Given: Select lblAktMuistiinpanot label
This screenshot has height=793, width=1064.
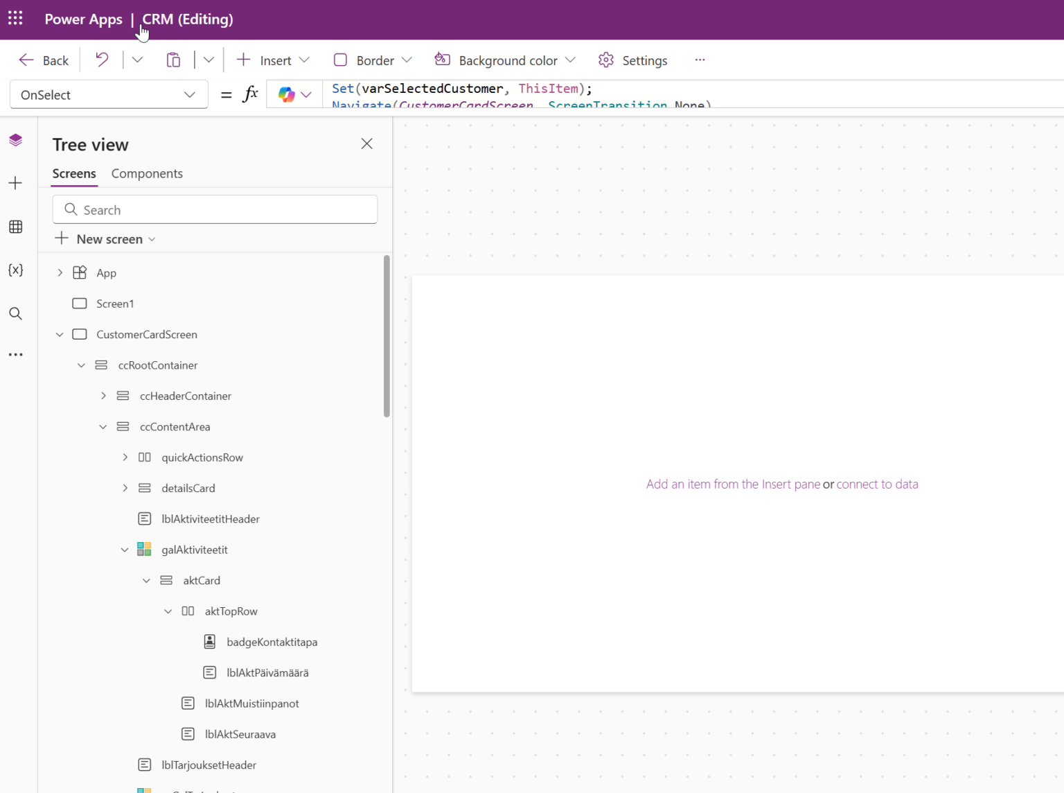Looking at the screenshot, I should 251,704.
